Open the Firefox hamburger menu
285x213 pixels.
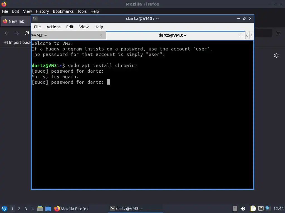point(278,33)
